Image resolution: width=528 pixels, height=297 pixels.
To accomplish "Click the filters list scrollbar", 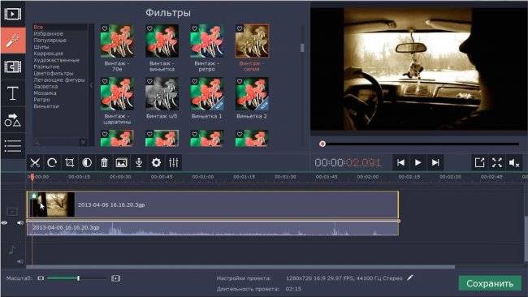I will [x=302, y=48].
